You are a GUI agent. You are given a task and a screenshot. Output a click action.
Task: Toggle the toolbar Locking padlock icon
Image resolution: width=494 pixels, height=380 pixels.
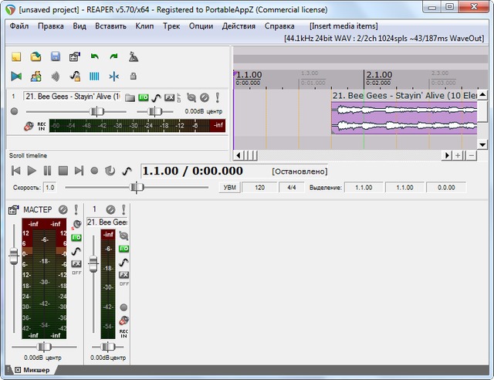[134, 76]
